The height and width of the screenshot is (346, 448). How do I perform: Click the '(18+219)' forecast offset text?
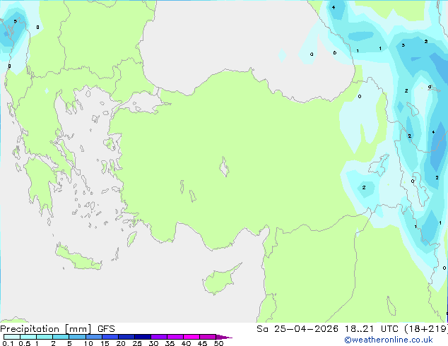[x=426, y=329]
